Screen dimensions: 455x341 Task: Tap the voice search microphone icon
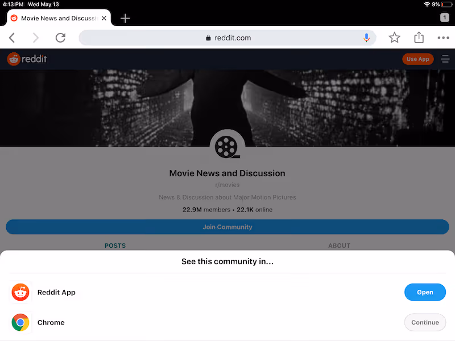(366, 38)
